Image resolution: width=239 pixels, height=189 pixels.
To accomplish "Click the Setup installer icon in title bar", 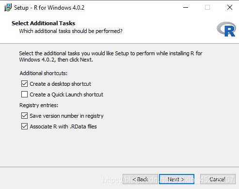I will [x=8, y=7].
